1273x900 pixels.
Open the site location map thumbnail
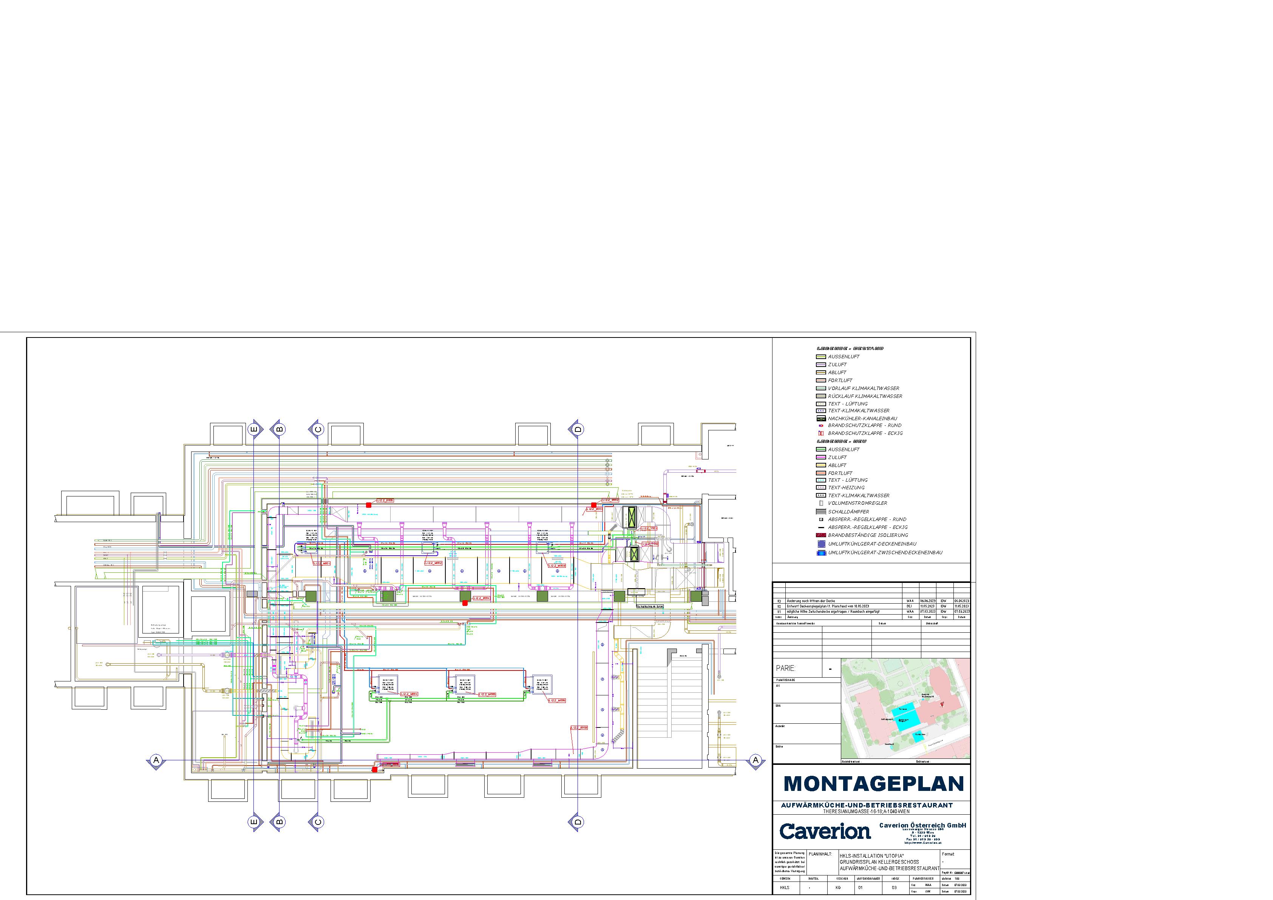tap(905, 708)
